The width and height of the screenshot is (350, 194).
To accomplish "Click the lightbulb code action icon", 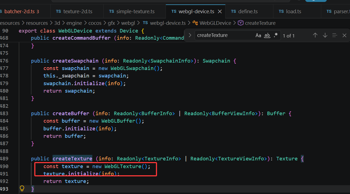I will [22, 188].
